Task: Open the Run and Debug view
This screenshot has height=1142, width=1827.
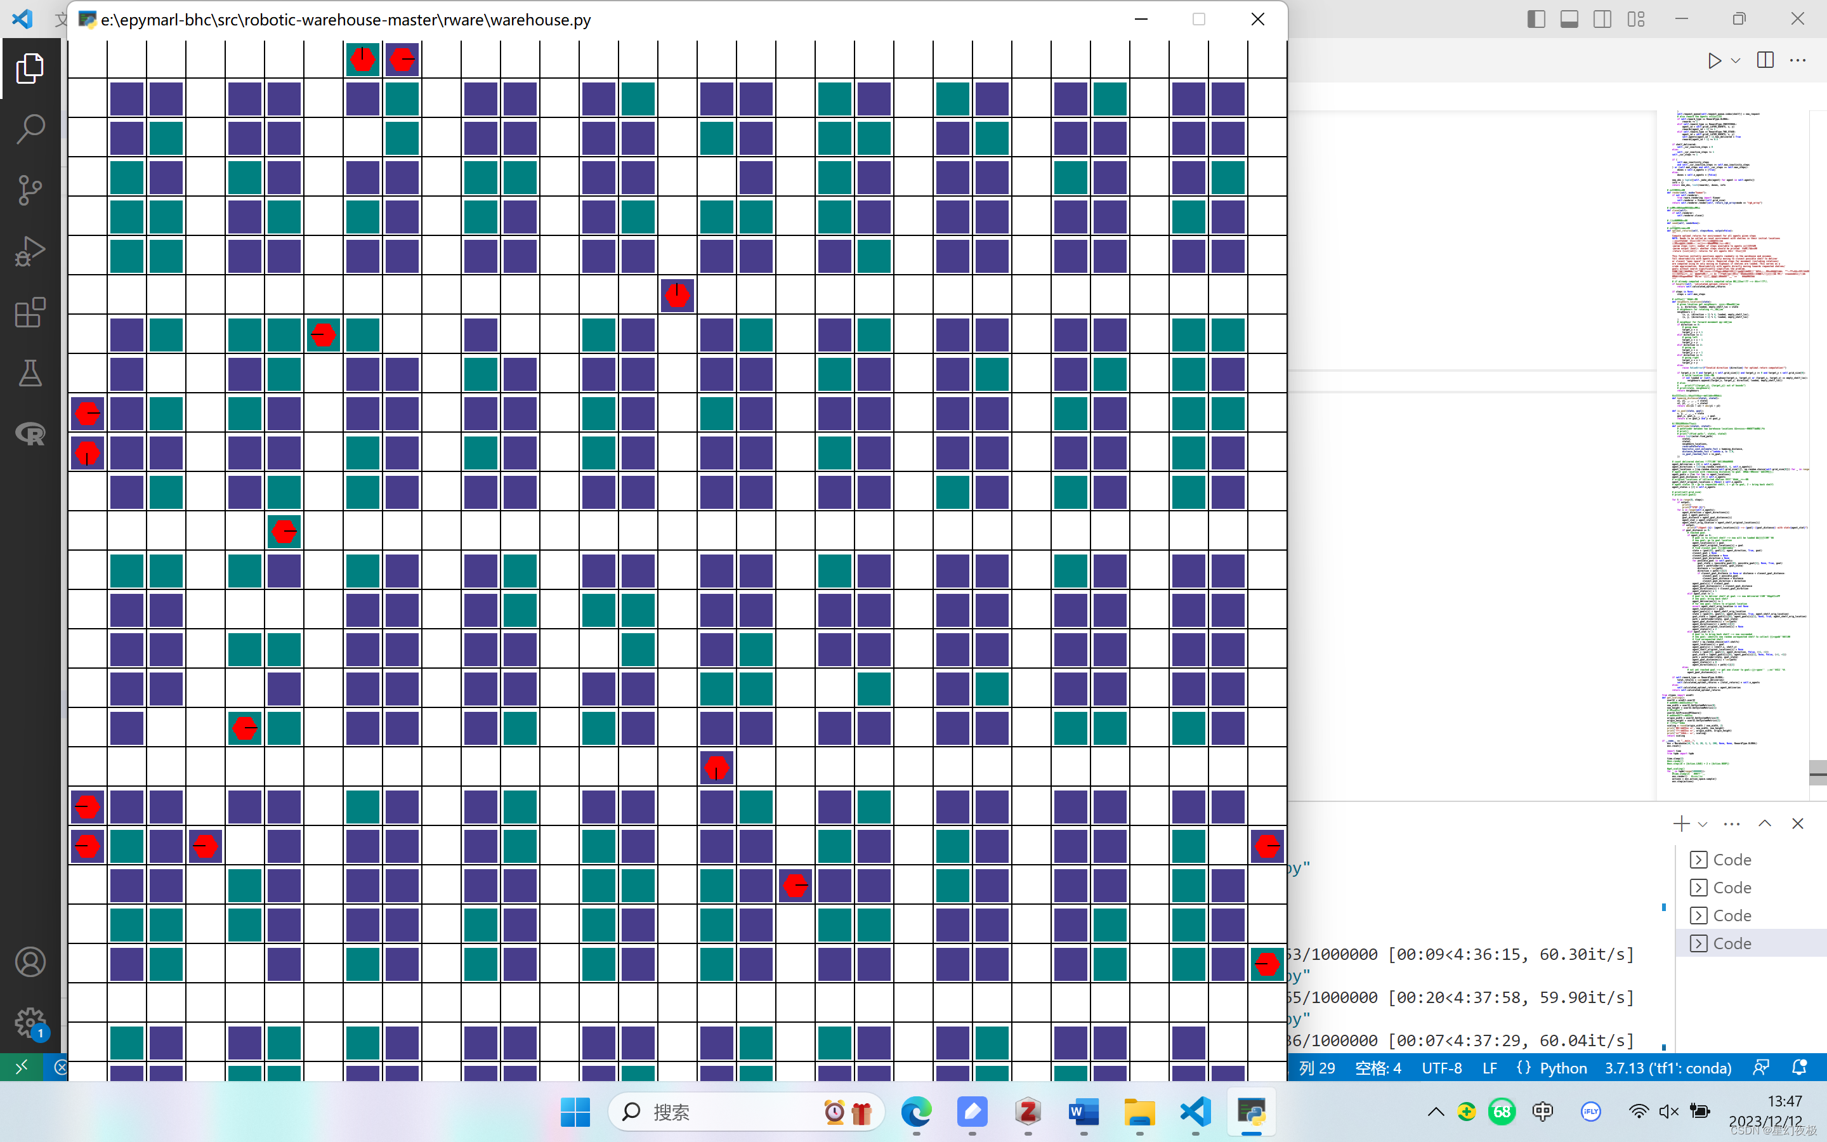Action: pos(30,251)
